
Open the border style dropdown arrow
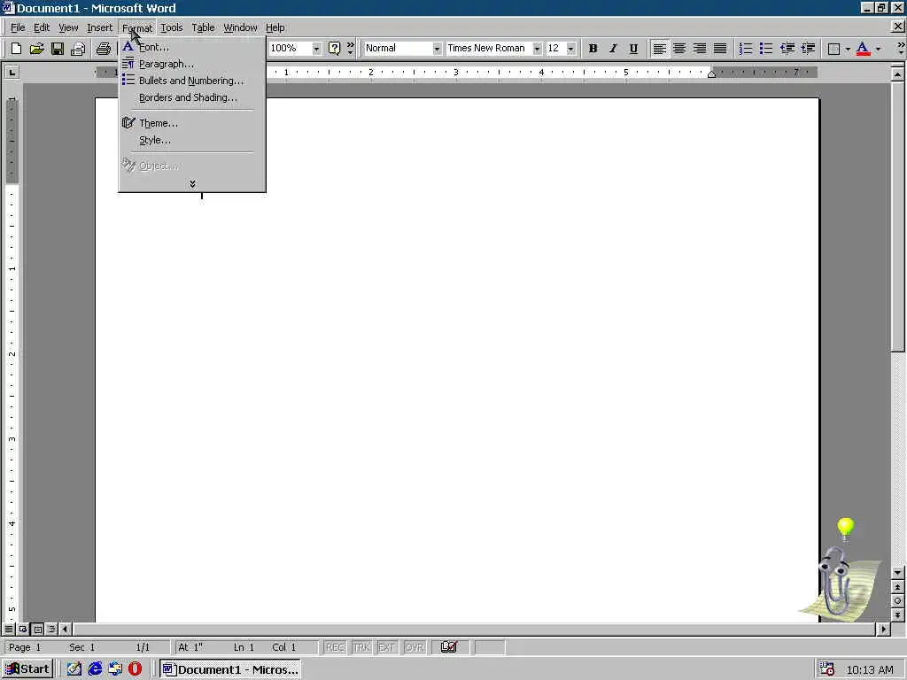848,50
